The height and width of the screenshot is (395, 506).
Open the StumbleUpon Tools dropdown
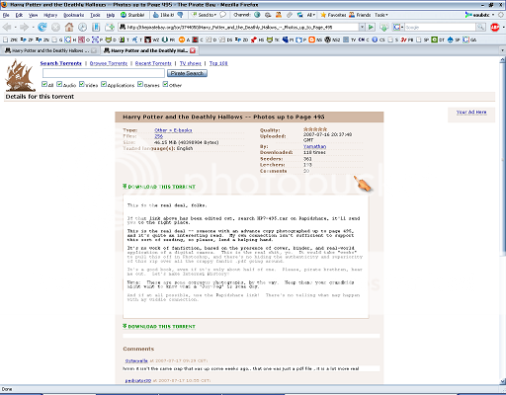[x=381, y=15]
